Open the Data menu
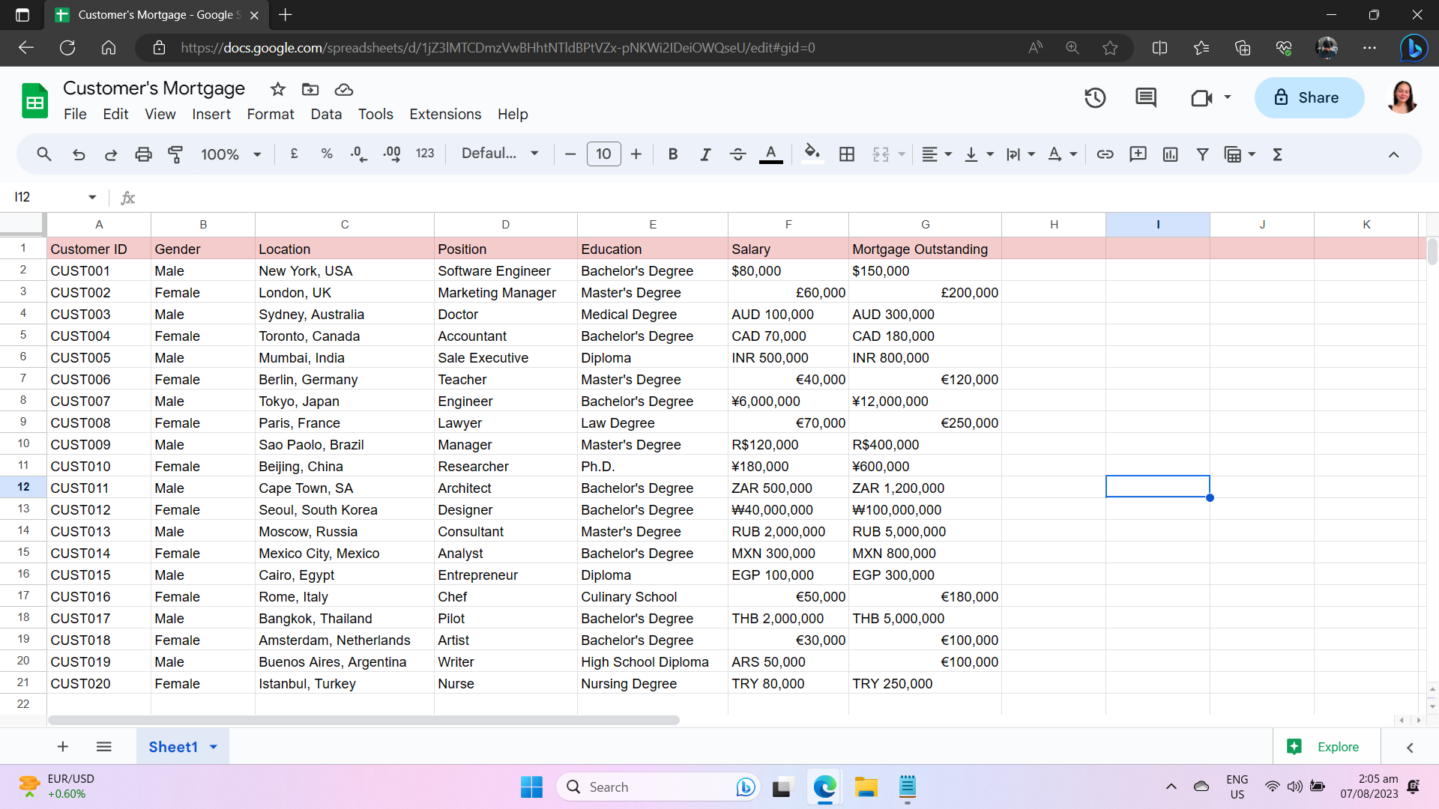This screenshot has width=1439, height=809. click(x=326, y=114)
